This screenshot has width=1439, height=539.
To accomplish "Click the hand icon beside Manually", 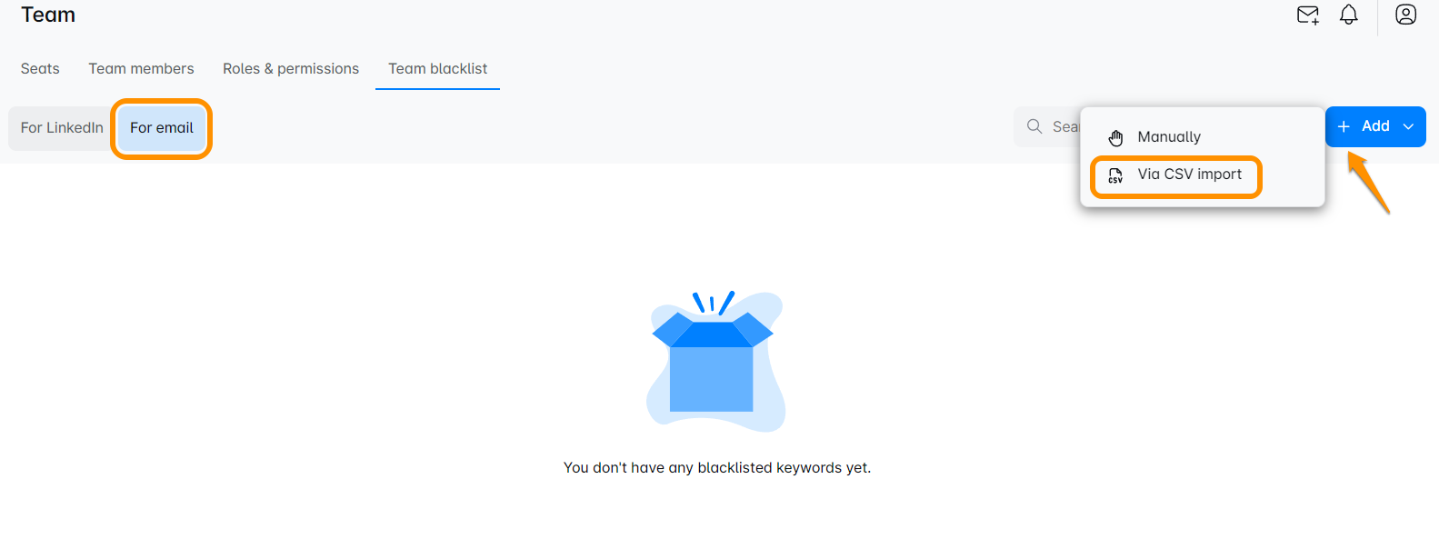I will tap(1116, 137).
